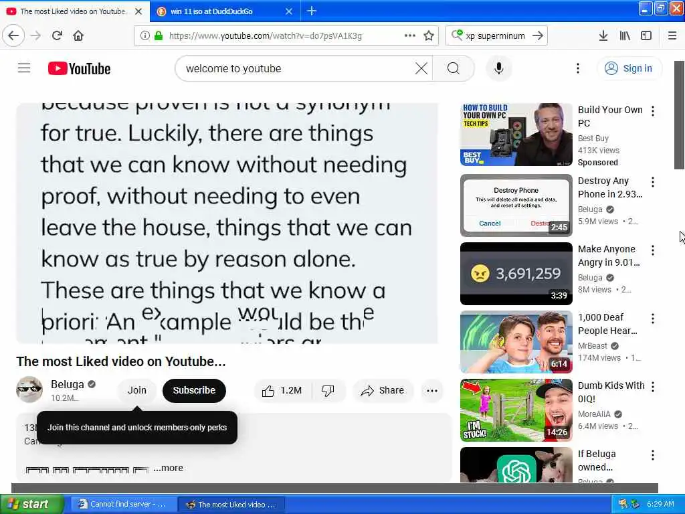The width and height of the screenshot is (685, 514).
Task: Click the video player area
Action: pos(227,224)
